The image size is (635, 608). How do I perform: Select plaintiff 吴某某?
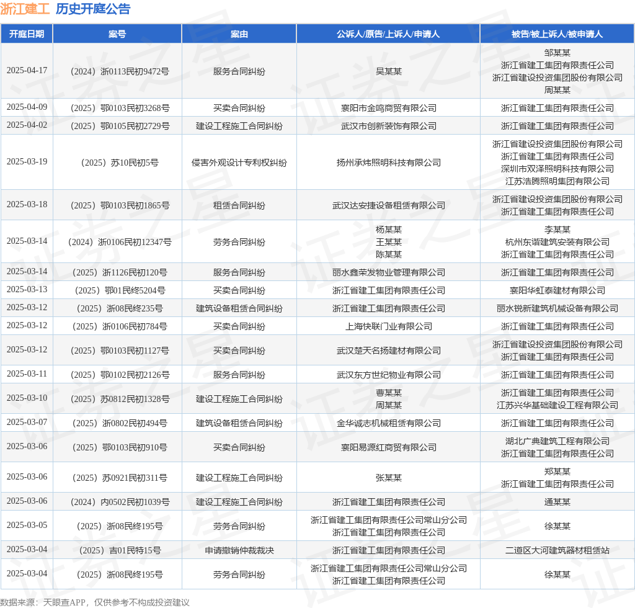coord(388,71)
